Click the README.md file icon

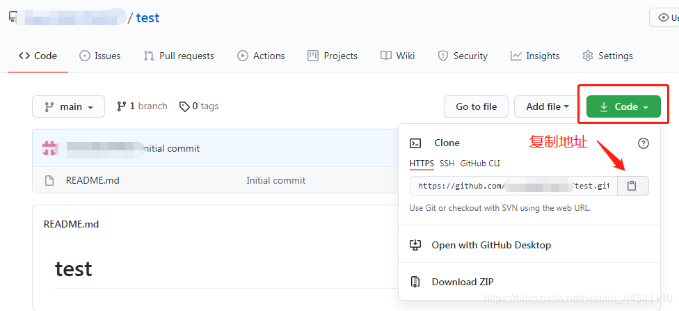pyautogui.click(x=50, y=180)
